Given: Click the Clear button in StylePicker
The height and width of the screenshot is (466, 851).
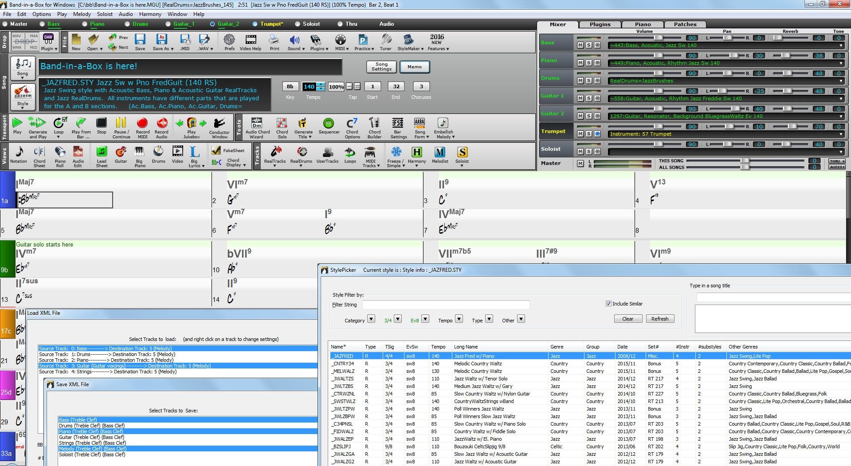Looking at the screenshot, I should [627, 319].
